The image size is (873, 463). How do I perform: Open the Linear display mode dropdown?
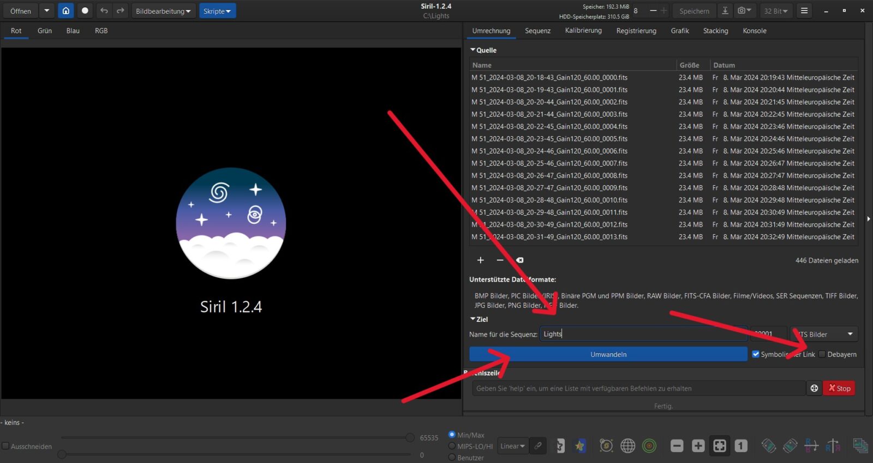[x=512, y=446]
